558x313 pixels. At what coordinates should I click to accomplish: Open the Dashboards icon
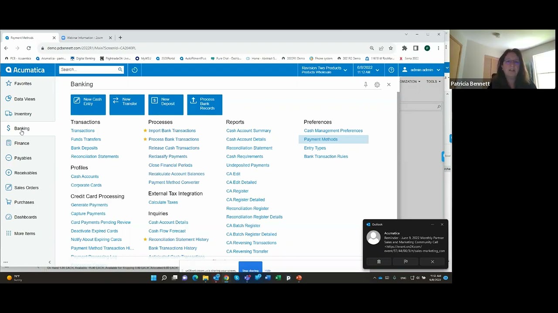point(9,217)
